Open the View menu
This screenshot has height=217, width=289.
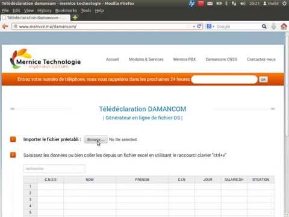(x=29, y=11)
